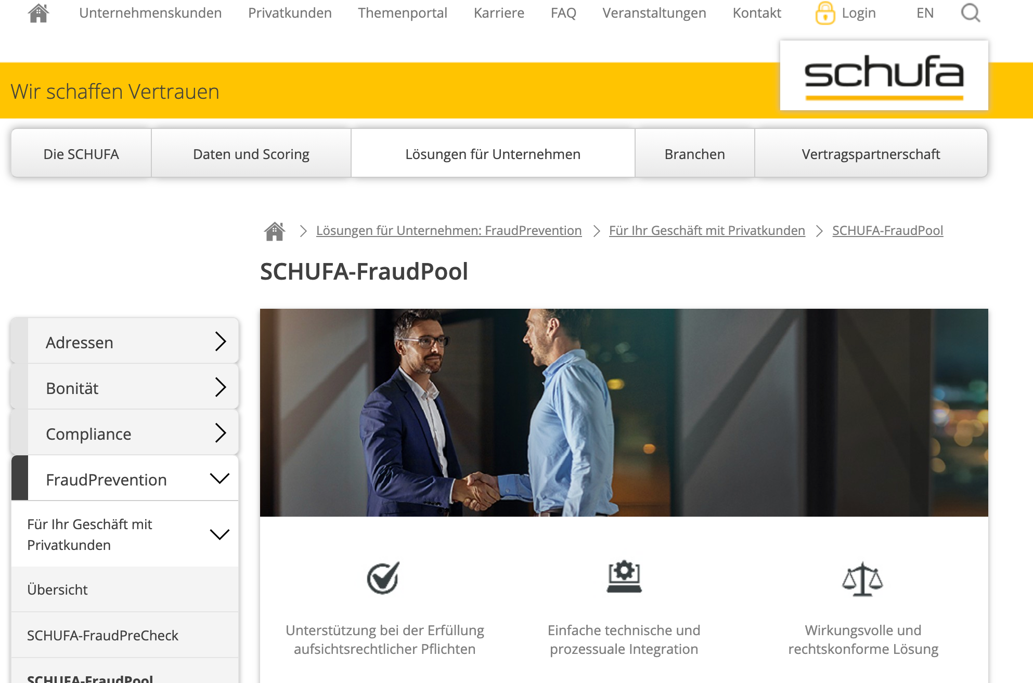Open the search magnifier icon
1033x683 pixels.
[x=971, y=12]
